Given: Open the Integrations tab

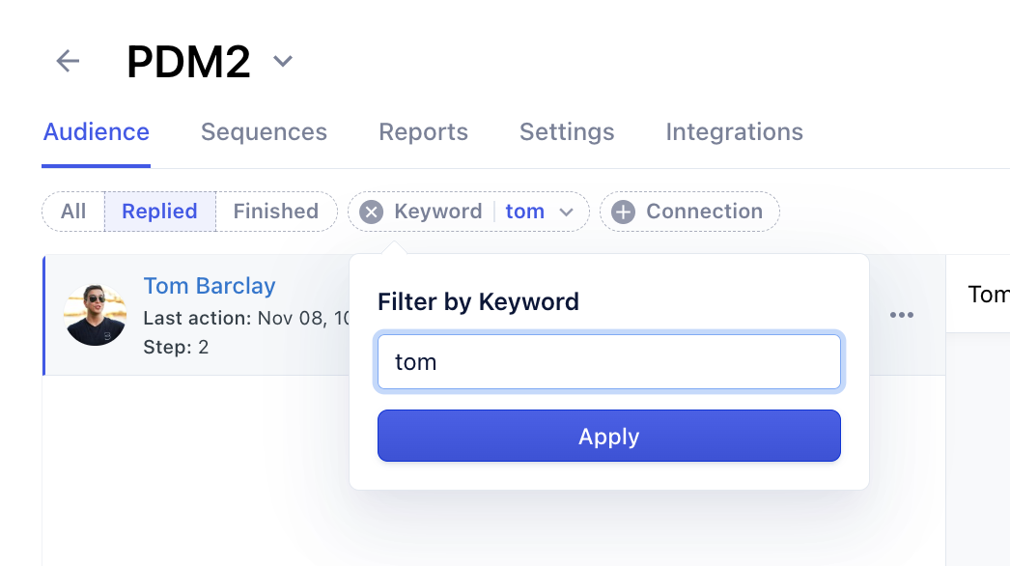Looking at the screenshot, I should 734,131.
